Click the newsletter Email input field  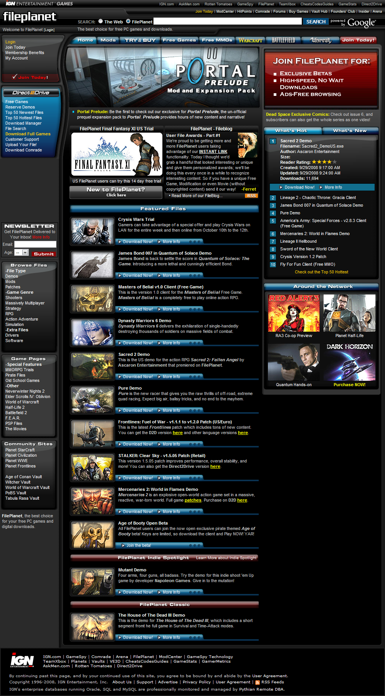point(35,244)
